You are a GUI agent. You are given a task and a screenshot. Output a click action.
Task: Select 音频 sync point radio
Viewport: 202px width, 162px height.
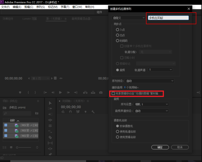[x=117, y=70]
